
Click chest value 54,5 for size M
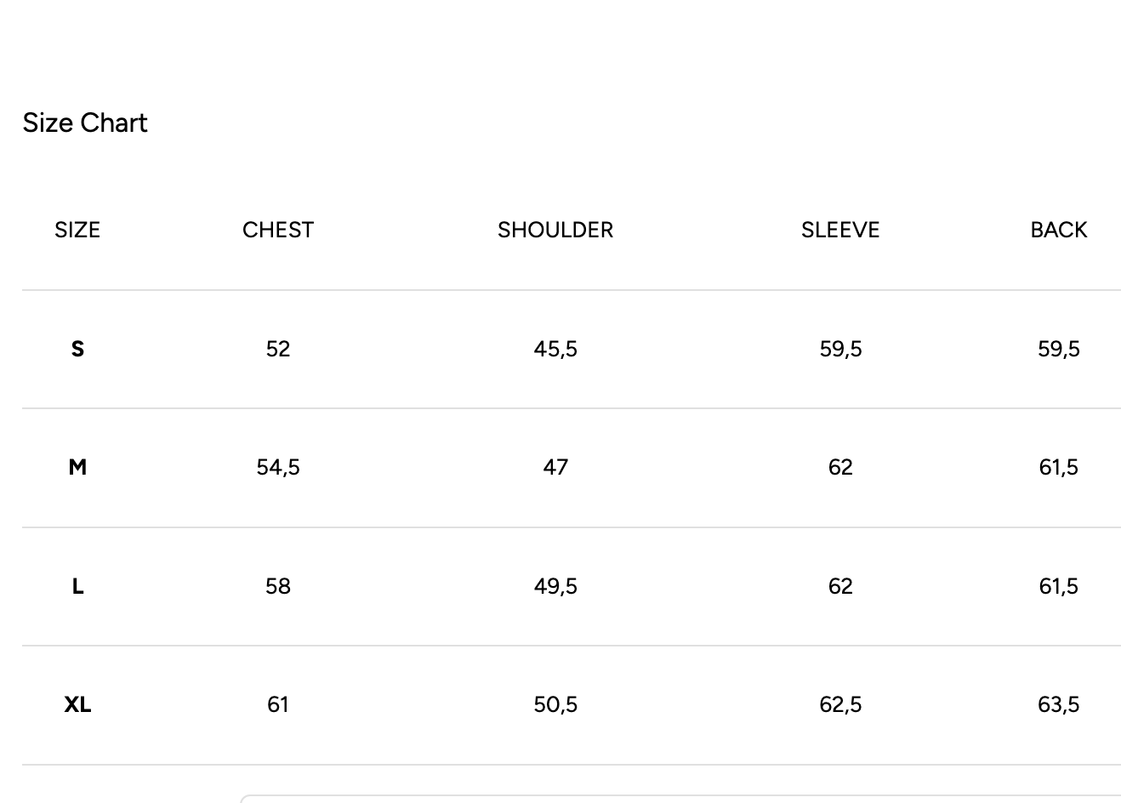(278, 468)
